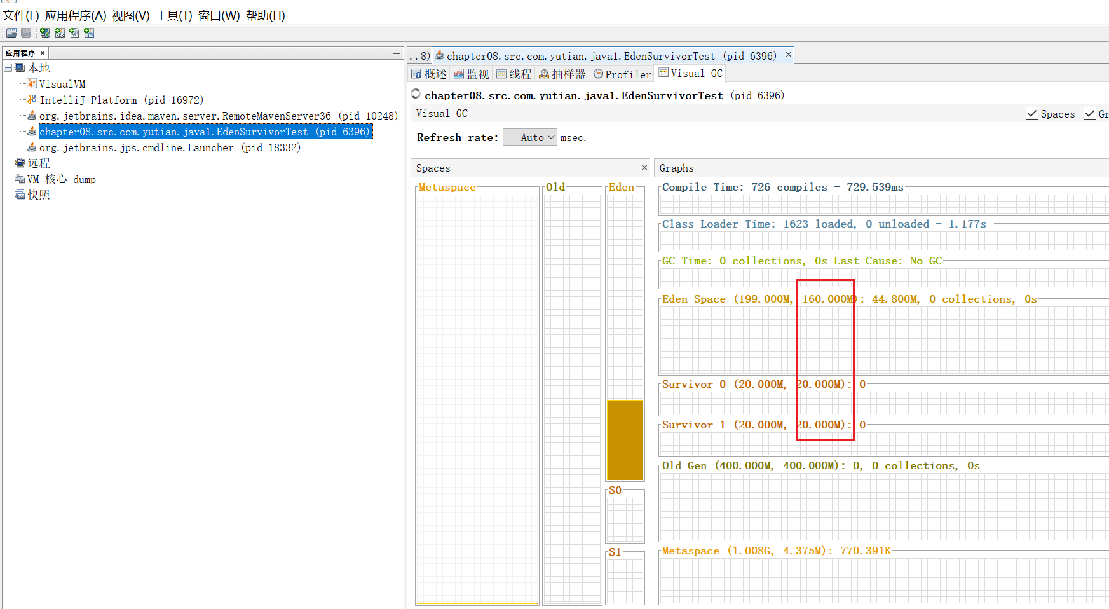Screen dimensions: 1109x609
Task: Minimize the 应用程序 side panel
Action: [397, 53]
